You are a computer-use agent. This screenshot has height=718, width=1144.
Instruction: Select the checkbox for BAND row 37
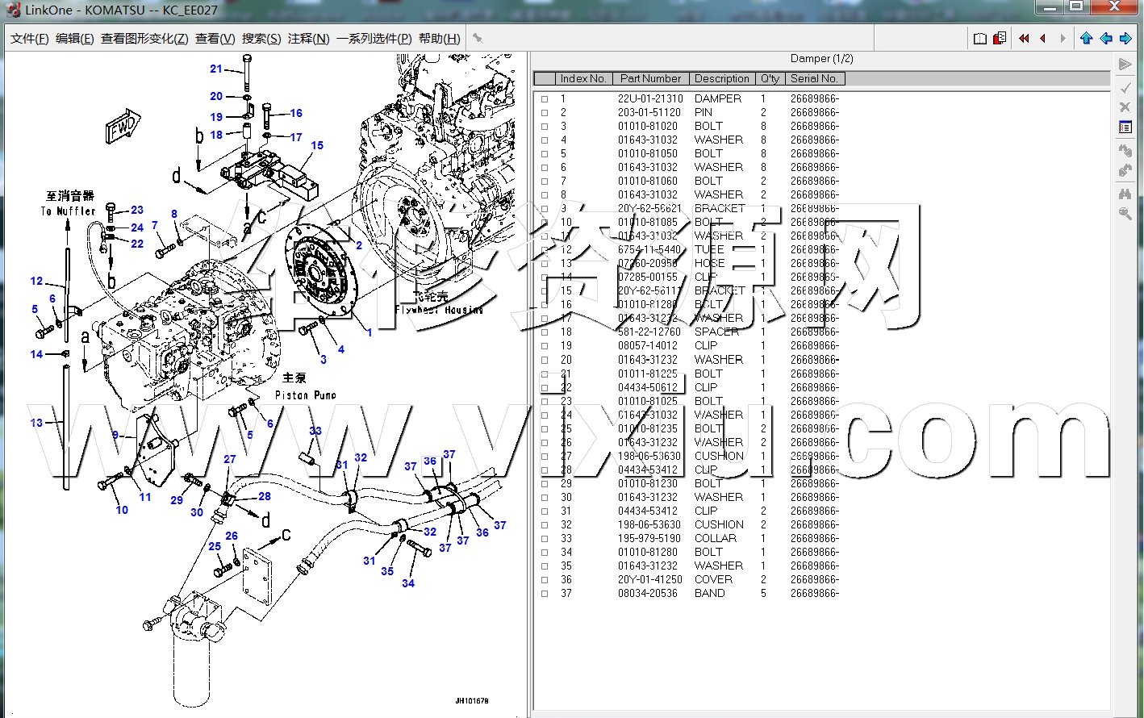(545, 594)
